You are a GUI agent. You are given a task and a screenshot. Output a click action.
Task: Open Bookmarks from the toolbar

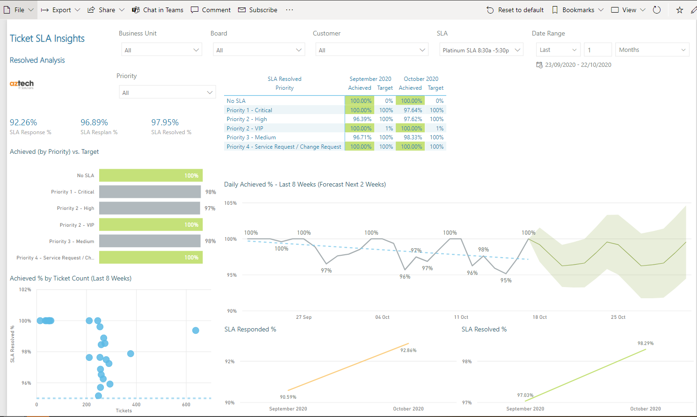pyautogui.click(x=577, y=9)
